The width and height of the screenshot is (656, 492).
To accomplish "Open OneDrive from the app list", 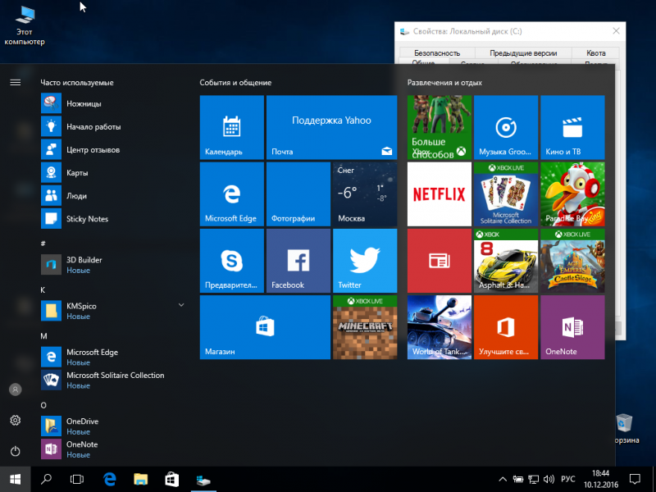I will coord(113,426).
